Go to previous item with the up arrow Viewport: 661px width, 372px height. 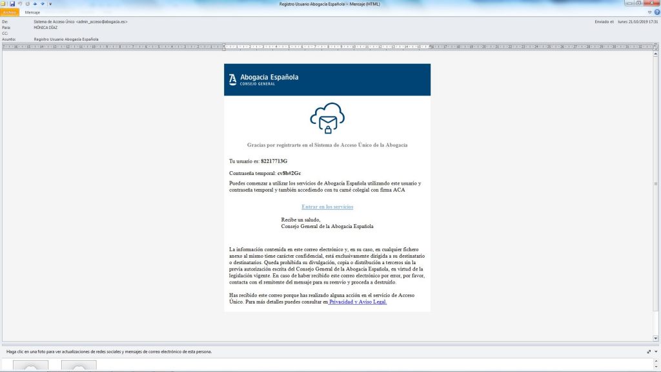click(x=35, y=4)
